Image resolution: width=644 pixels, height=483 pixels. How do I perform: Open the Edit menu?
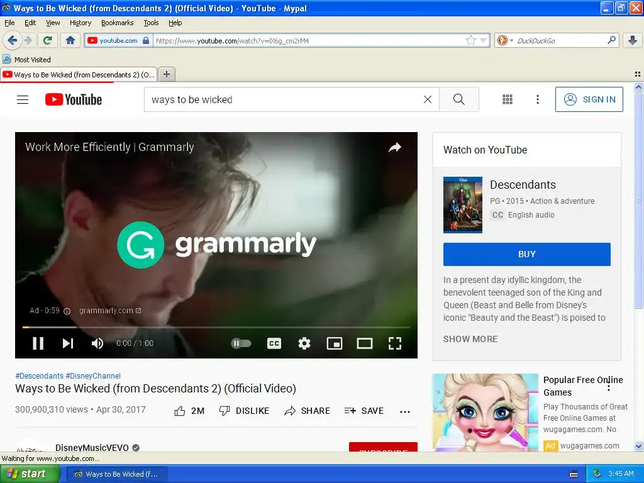click(30, 23)
